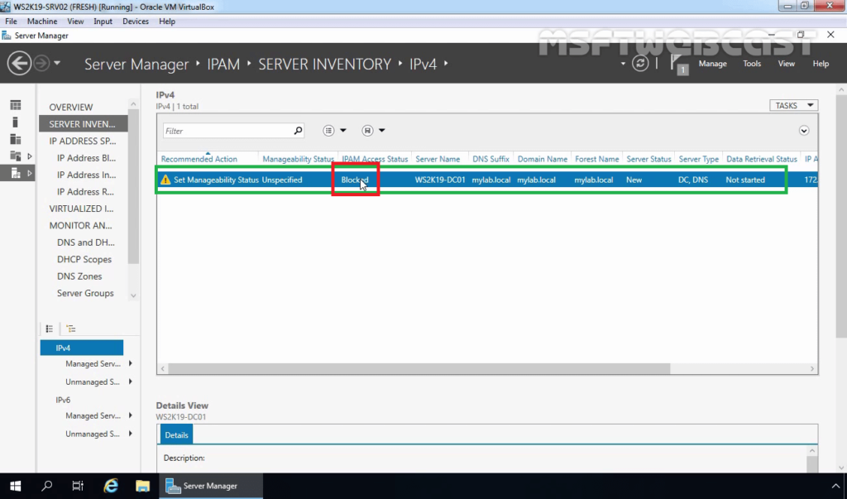Expand the filter criteria chevron button
847x499 pixels.
pos(804,130)
